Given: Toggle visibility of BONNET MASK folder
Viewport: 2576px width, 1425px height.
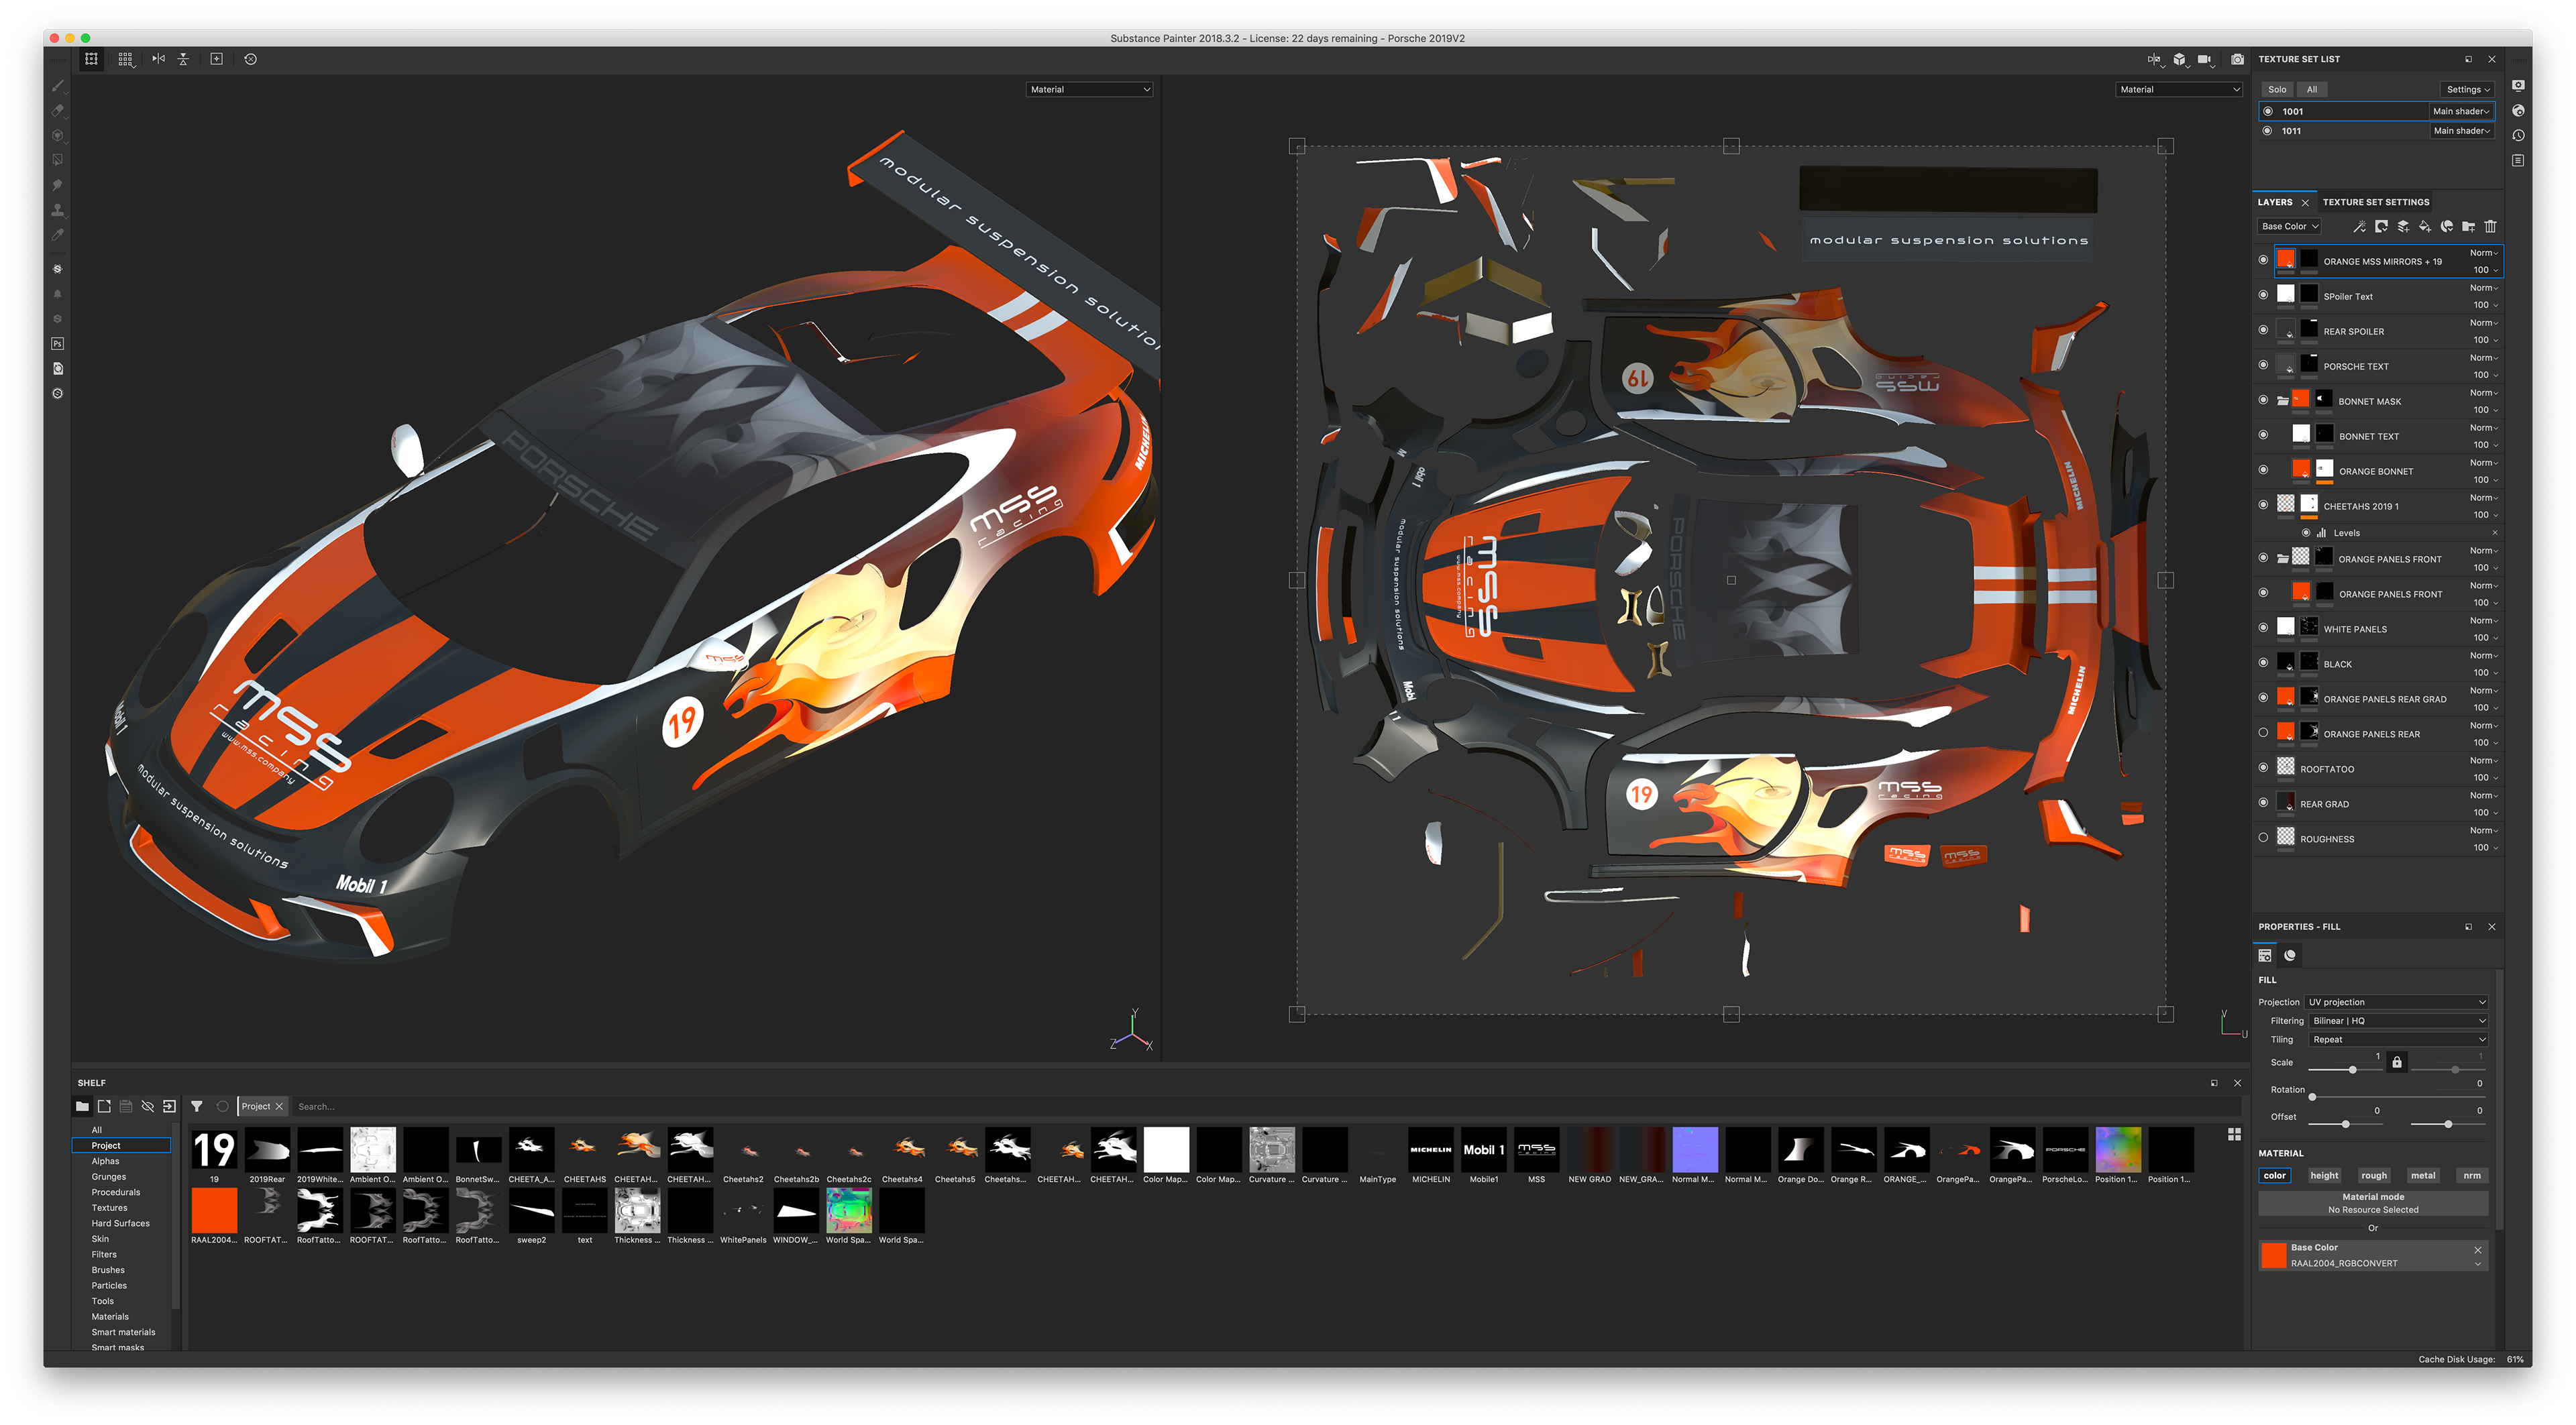Looking at the screenshot, I should pyautogui.click(x=2264, y=400).
